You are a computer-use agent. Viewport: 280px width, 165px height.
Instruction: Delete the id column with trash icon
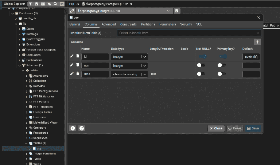tap(78, 56)
